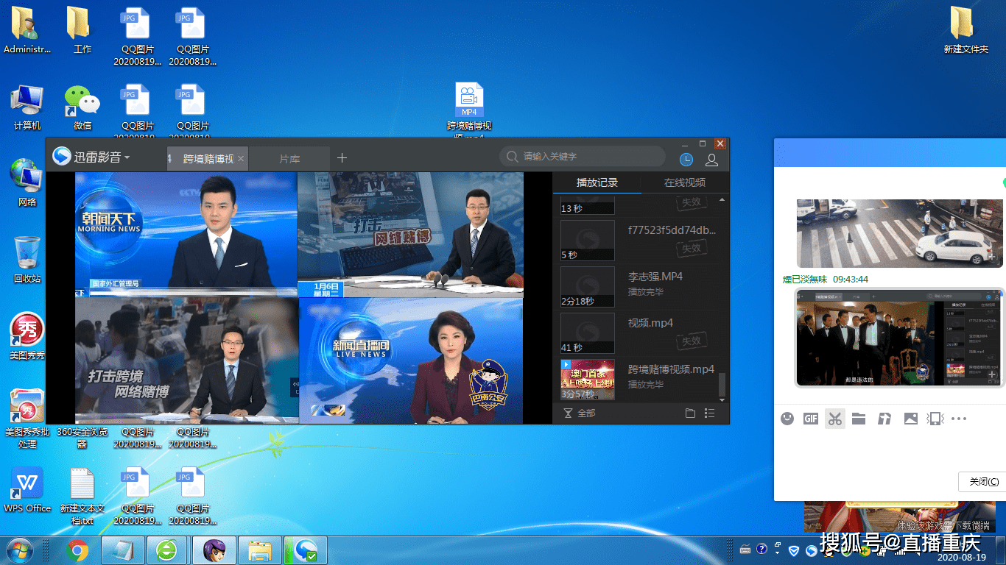Open the 网络 desktop icon

point(27,182)
